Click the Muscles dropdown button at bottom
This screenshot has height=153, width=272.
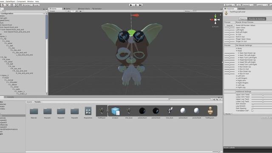229,114
